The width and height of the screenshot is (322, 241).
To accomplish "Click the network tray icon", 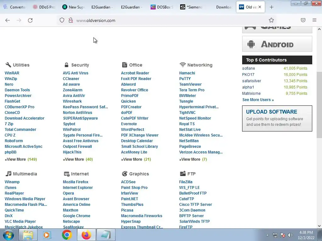I will [275, 235].
